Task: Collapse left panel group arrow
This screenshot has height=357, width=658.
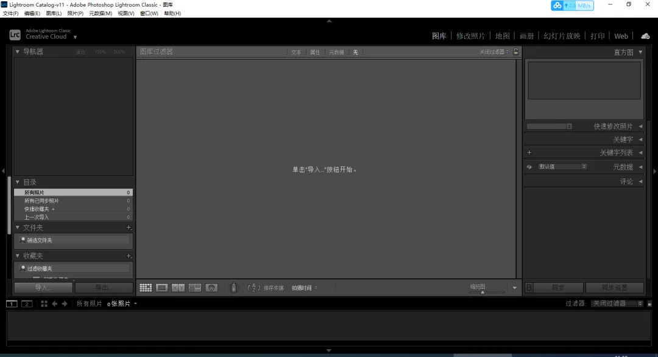Action: point(4,171)
